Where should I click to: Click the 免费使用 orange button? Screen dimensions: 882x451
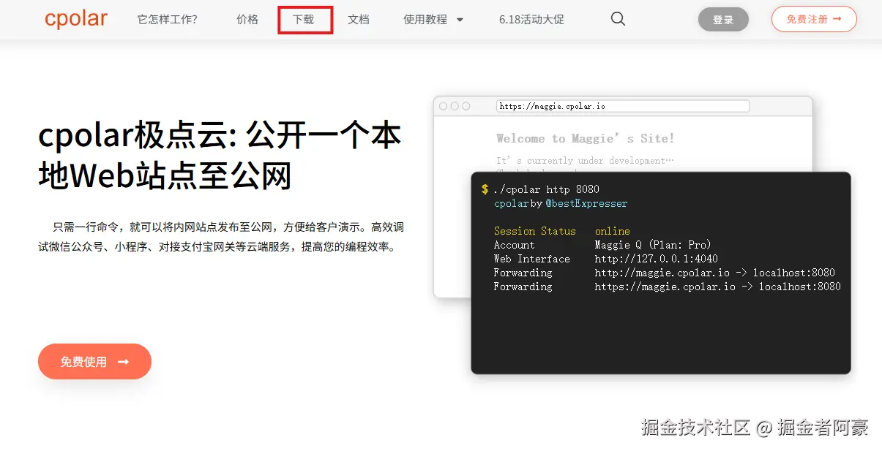[x=94, y=362]
